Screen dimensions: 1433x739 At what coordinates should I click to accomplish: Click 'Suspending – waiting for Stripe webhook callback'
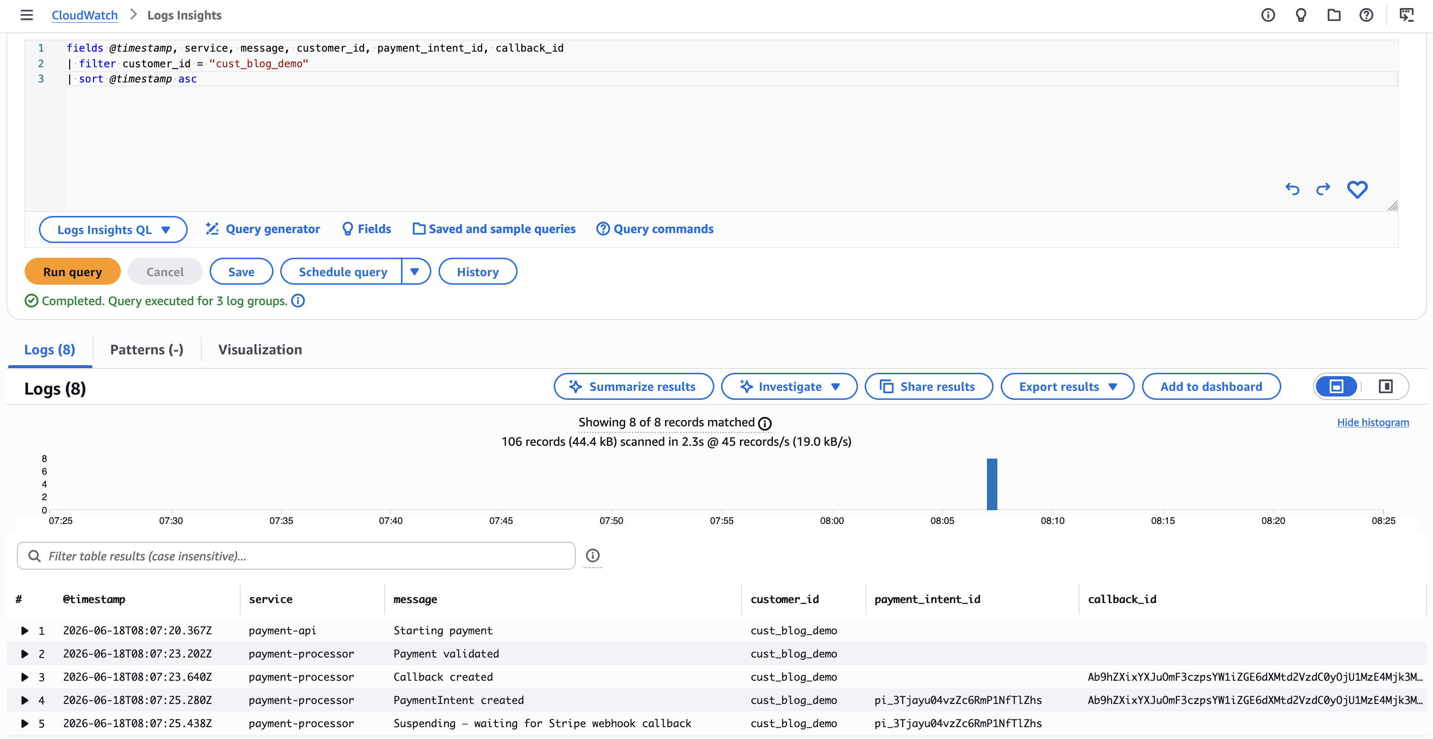[x=542, y=723]
